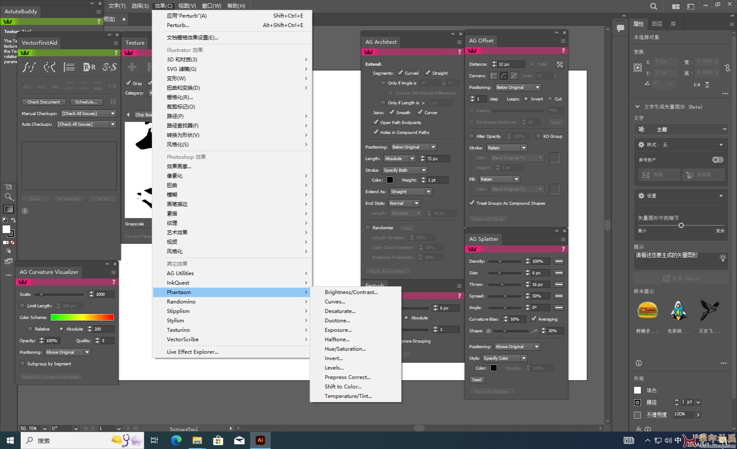The width and height of the screenshot is (737, 449).
Task: Click the reference point grid icon
Action: (638, 67)
